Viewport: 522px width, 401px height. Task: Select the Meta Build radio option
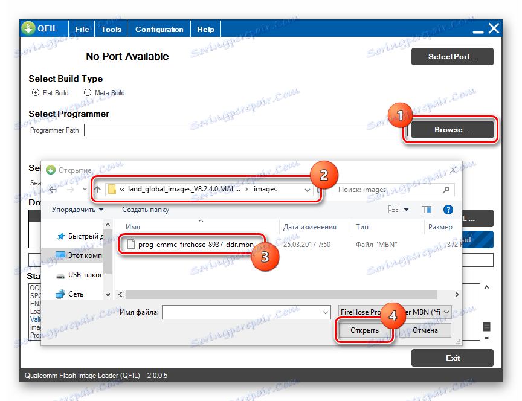(88, 92)
